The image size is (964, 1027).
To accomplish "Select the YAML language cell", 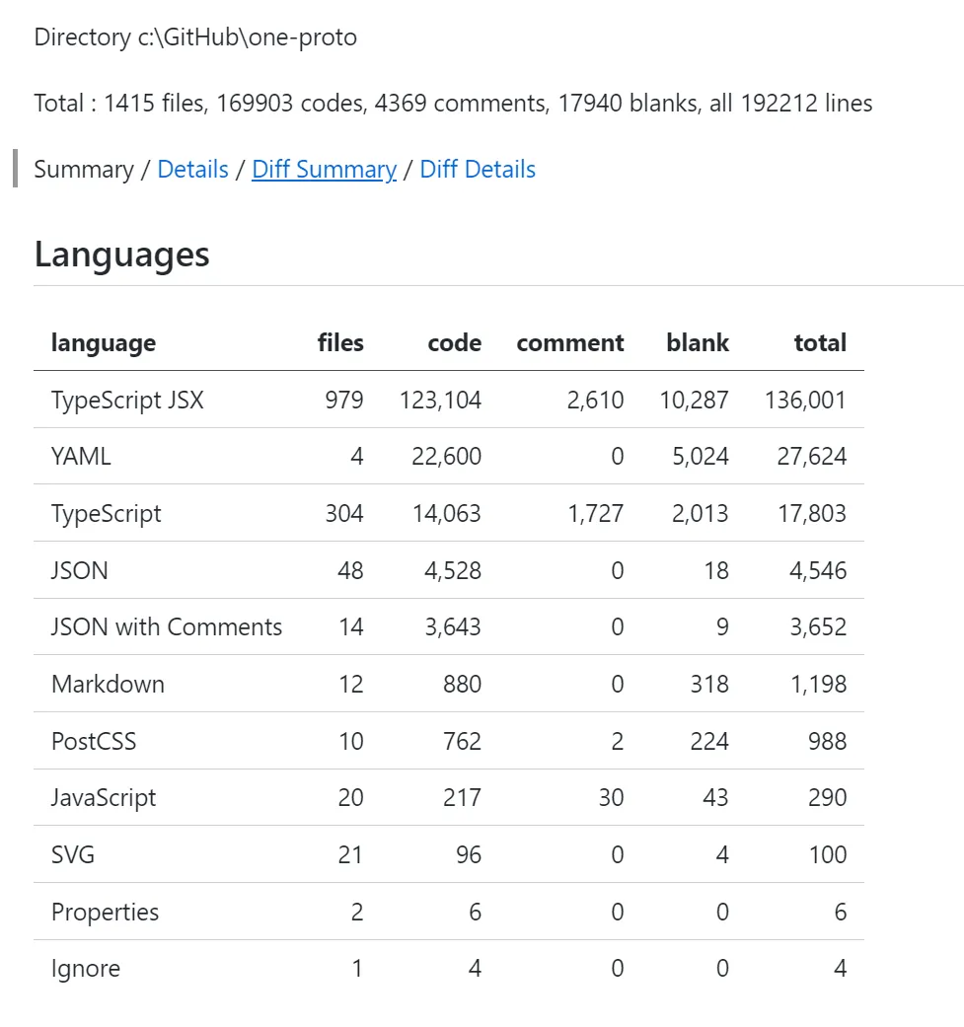I will click(81, 456).
